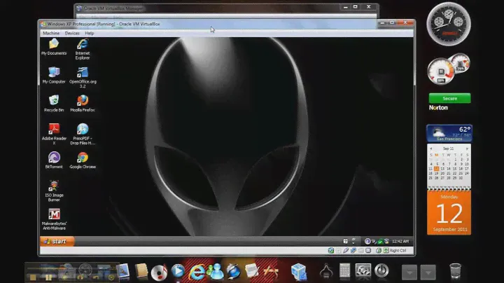
Task: Open Mozilla Firefox desktop shortcut
Action: point(83,101)
